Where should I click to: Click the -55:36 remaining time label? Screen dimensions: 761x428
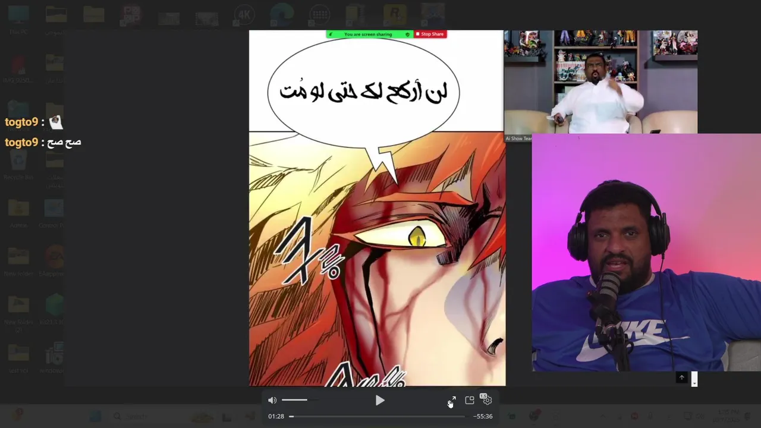tap(483, 416)
